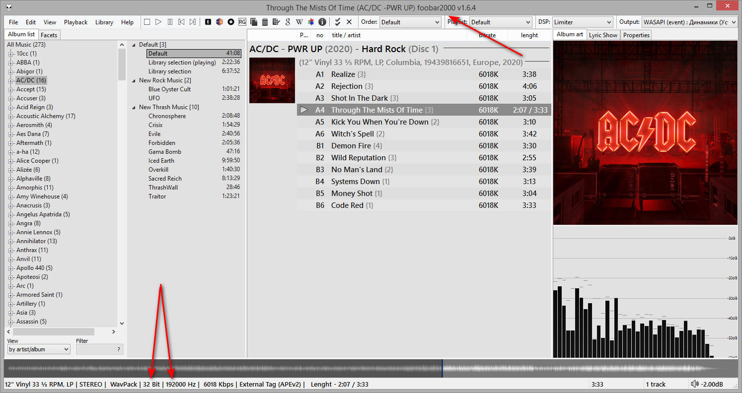
Task: Open the Help menu
Action: 128,22
